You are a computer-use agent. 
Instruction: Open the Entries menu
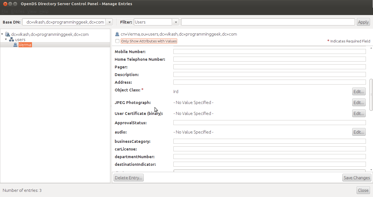point(18,11)
